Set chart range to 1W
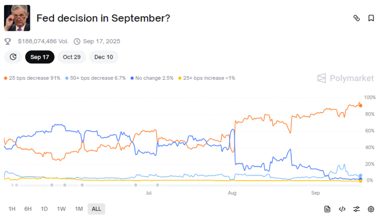The height and width of the screenshot is (218, 384). tap(61, 209)
